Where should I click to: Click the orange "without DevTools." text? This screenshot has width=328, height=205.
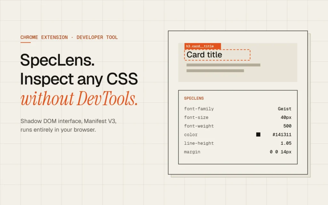pos(79,98)
